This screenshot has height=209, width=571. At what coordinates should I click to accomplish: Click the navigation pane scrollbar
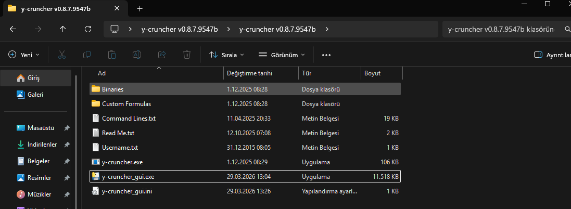pos(76,142)
